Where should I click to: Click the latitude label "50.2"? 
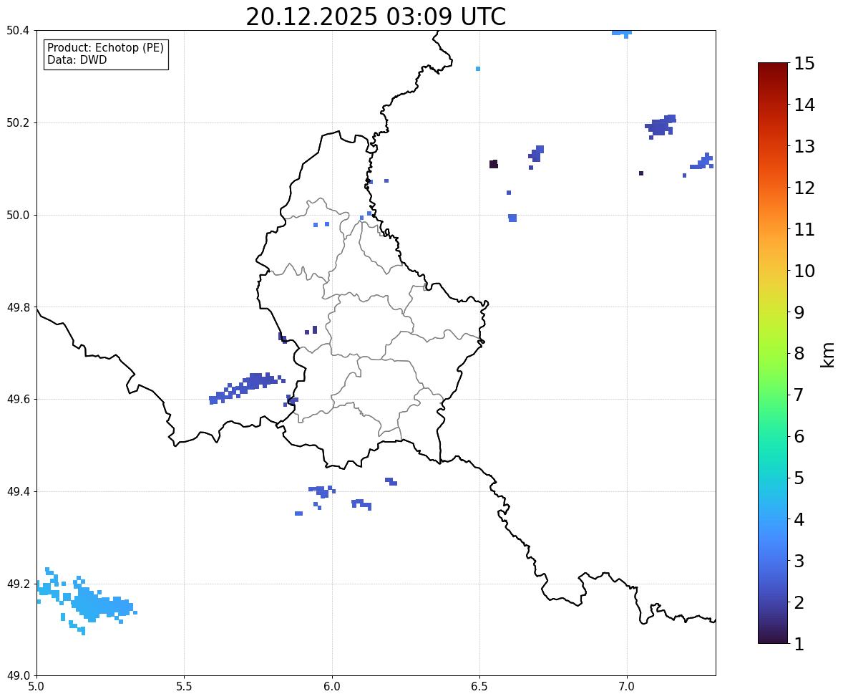18,122
